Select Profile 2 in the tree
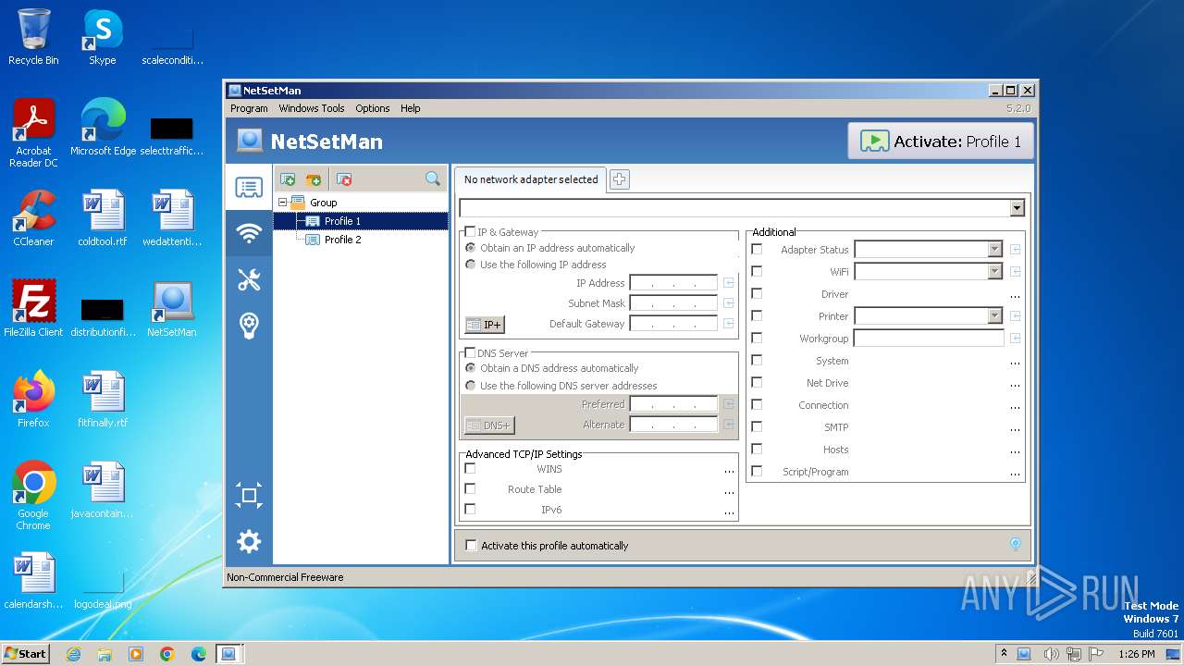 click(x=342, y=240)
